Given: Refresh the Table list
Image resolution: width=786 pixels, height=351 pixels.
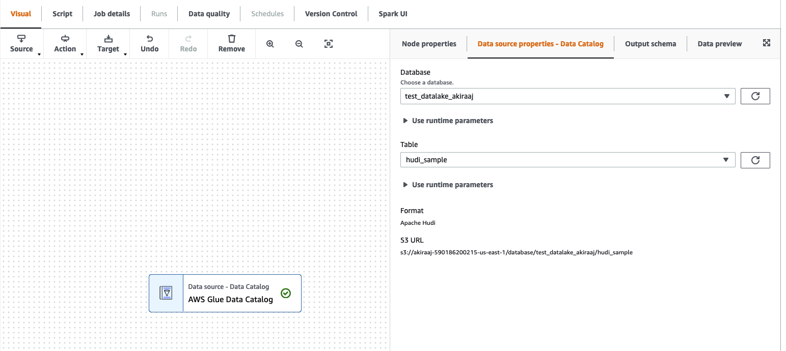Looking at the screenshot, I should 755,160.
